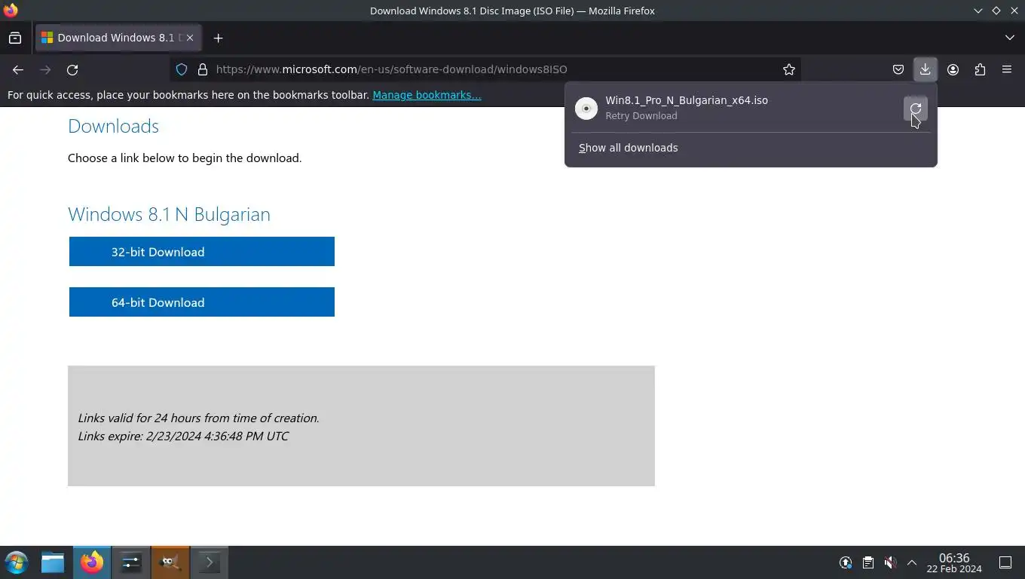Image resolution: width=1025 pixels, height=579 pixels.
Task: Bookmark this page with the star icon
Action: (789, 69)
